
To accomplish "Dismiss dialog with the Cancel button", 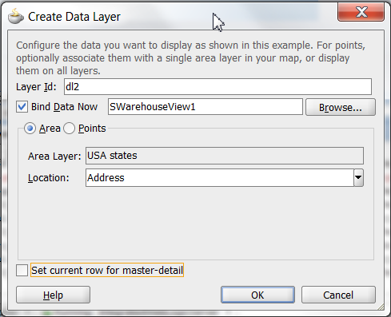I will coord(338,295).
